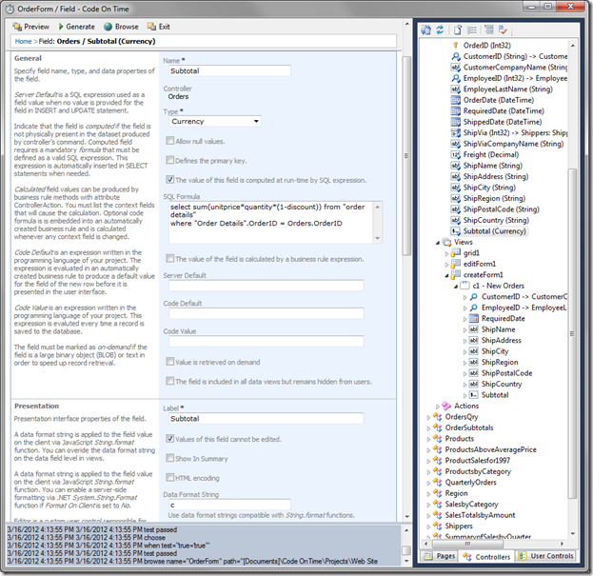The width and height of the screenshot is (593, 576).
Task: Click the sync/sort icon in explorer toolbar
Action: click(x=426, y=30)
